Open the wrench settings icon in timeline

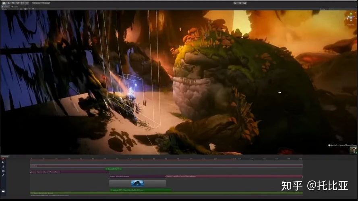pos(3,175)
